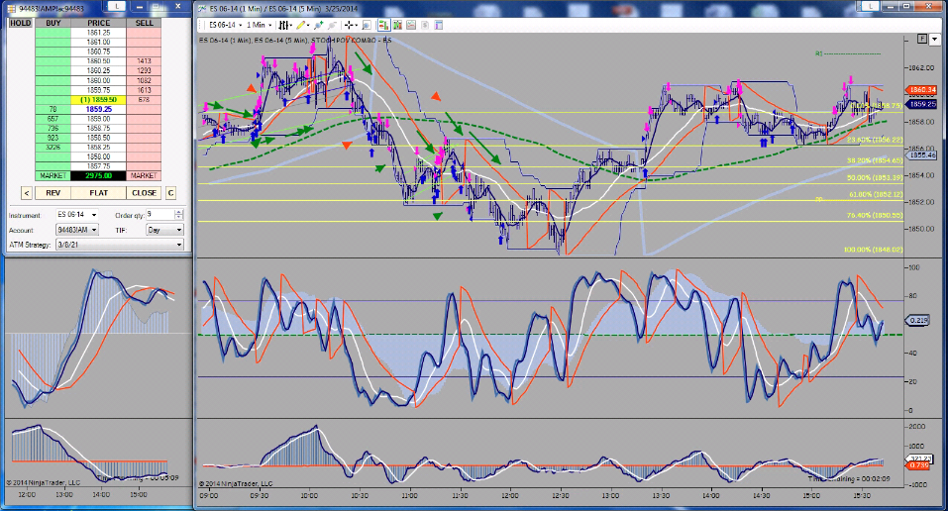Toggle the Chart Trader toolbar icon

[x=383, y=25]
